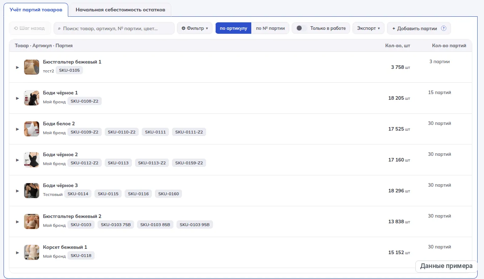484x279 pixels.
Task: Click the 15 партий count
Action: tap(440, 93)
